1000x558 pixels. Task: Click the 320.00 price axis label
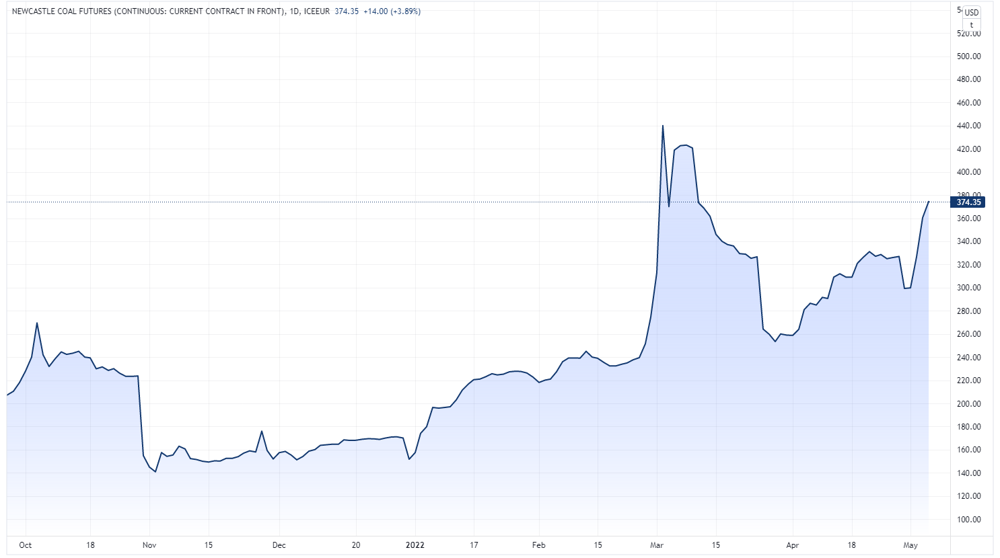pos(968,265)
